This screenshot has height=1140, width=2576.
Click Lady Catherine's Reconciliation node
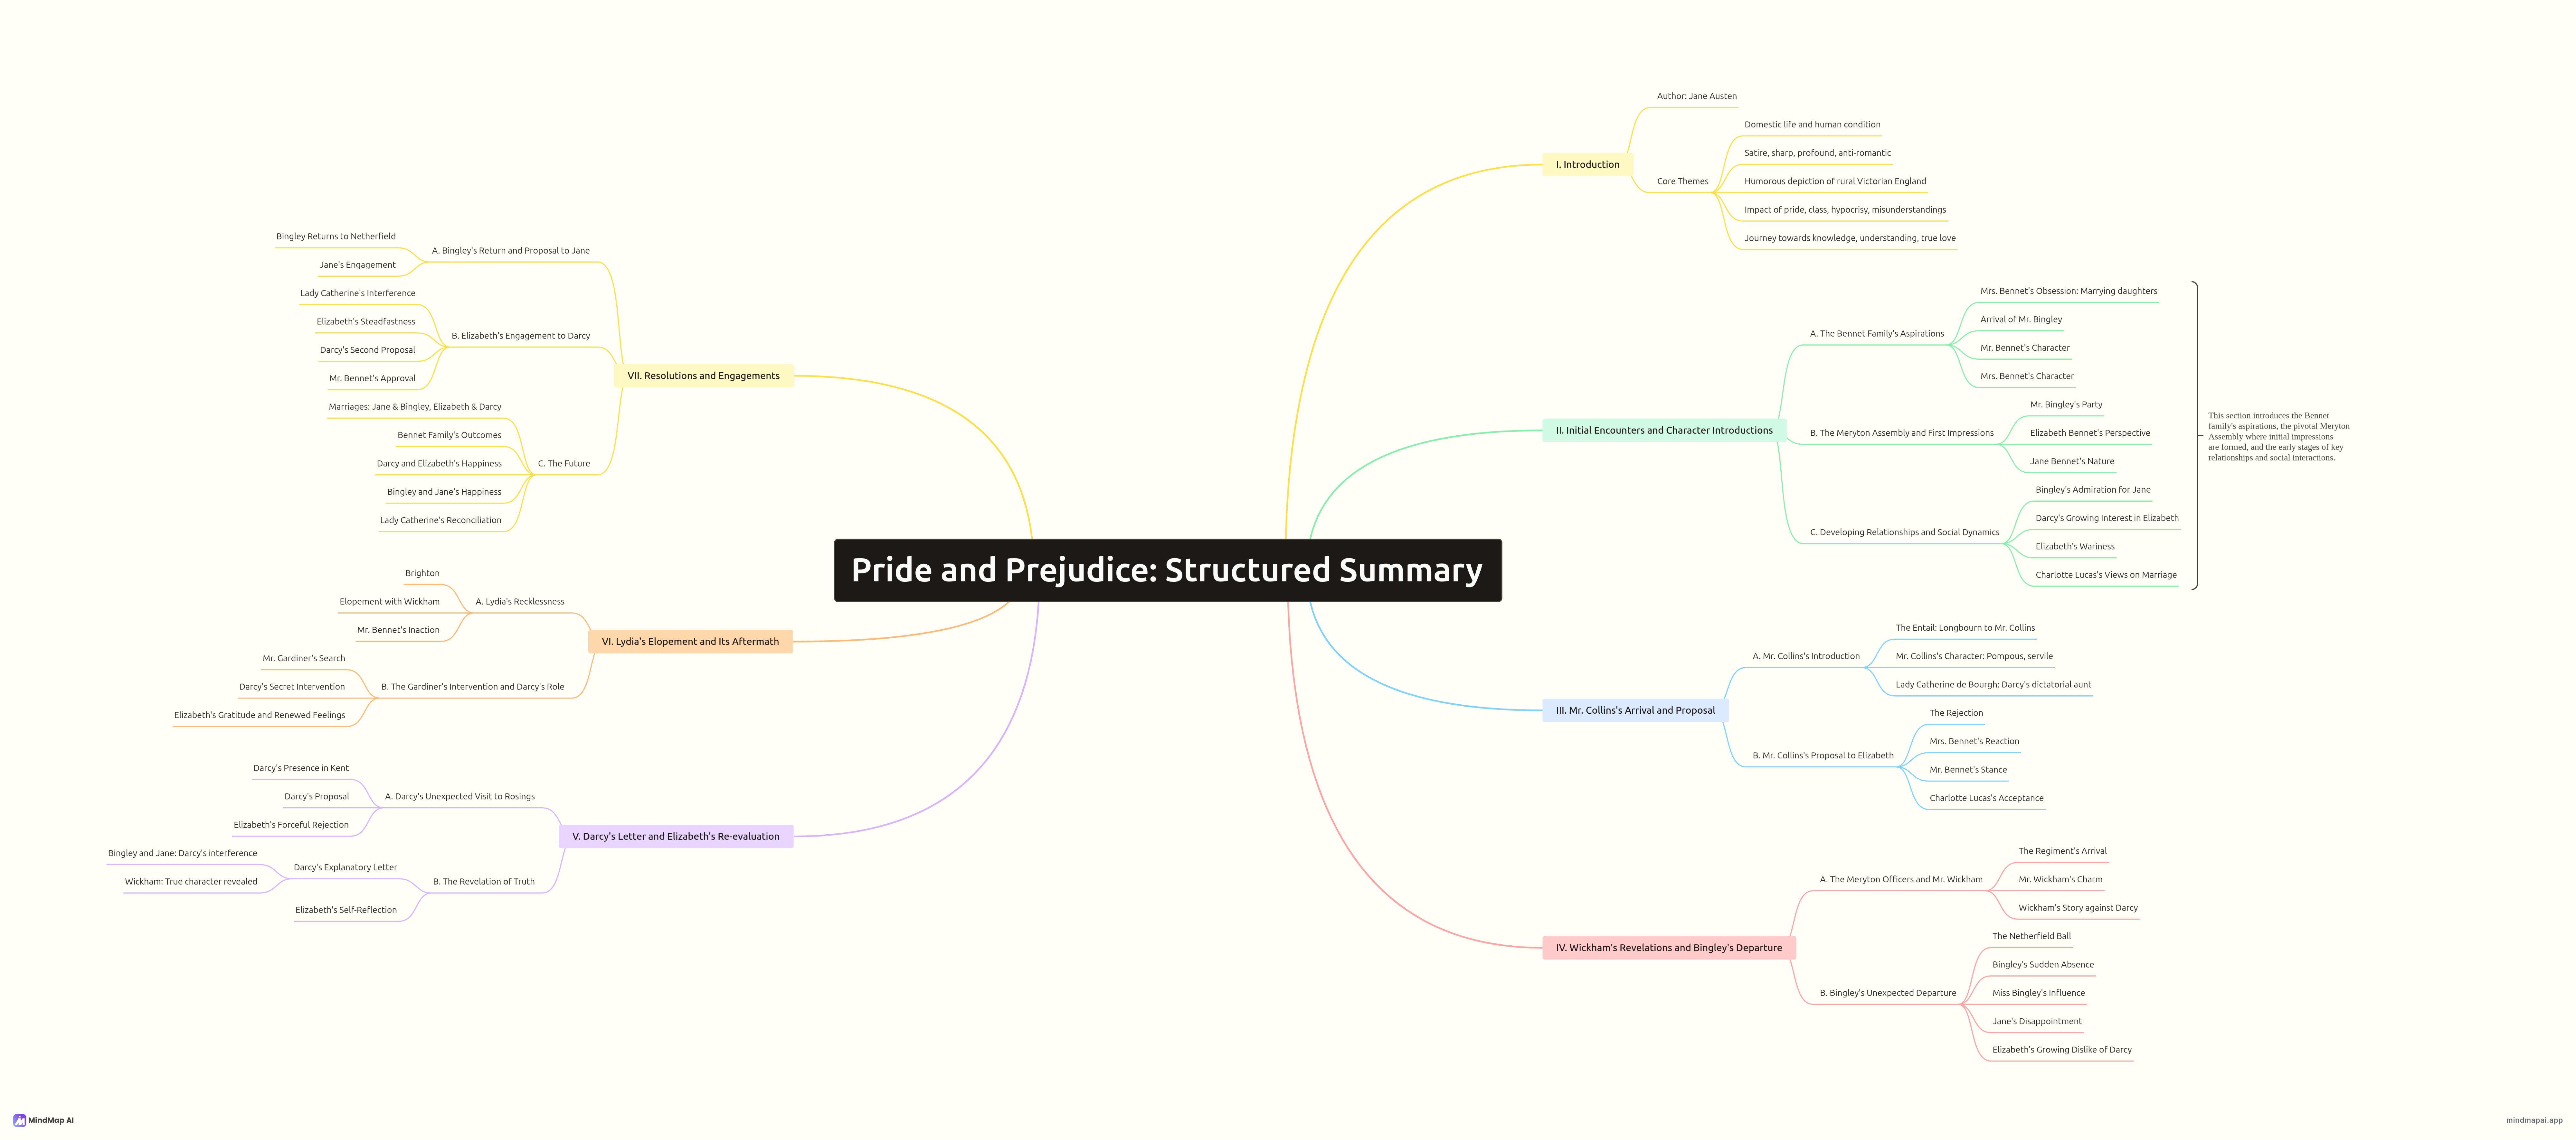[441, 521]
